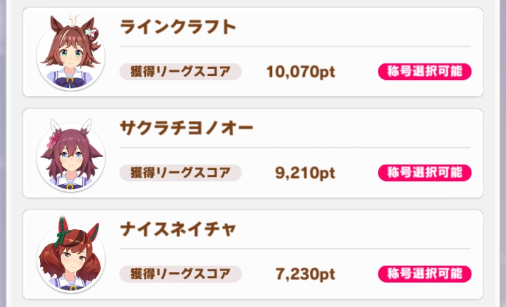
Task: Select the ラインクラフト name text
Action: coord(178,27)
